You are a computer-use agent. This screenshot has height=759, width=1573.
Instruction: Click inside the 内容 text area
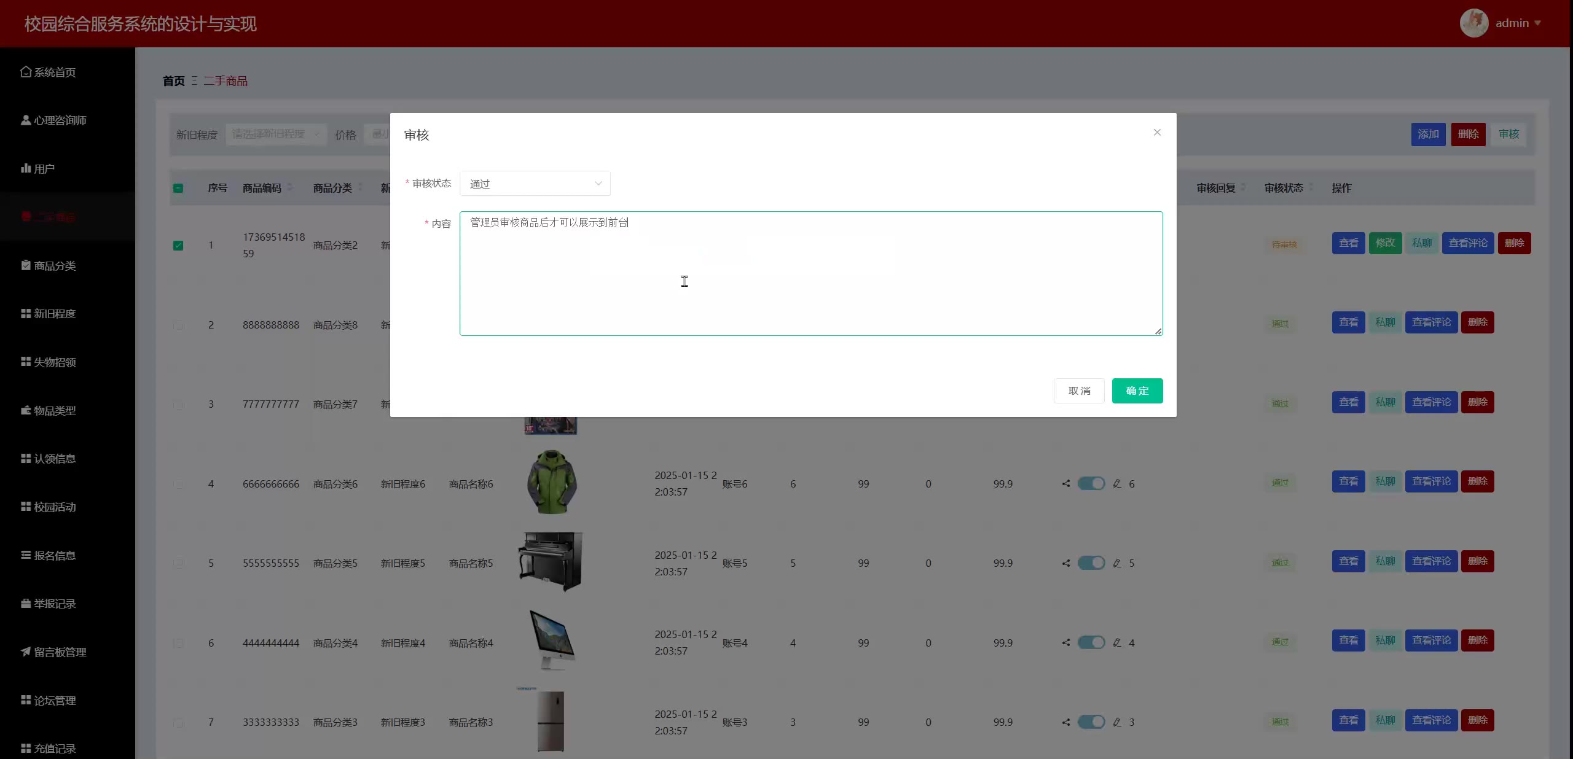click(x=810, y=273)
